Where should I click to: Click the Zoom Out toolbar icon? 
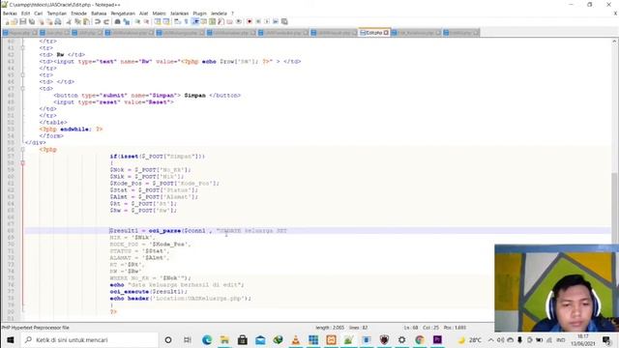[146, 21]
